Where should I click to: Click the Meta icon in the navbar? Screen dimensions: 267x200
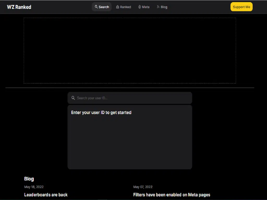[x=139, y=7]
